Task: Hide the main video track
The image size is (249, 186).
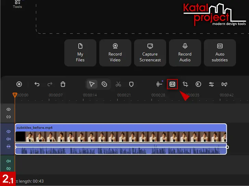Action: coord(9,131)
